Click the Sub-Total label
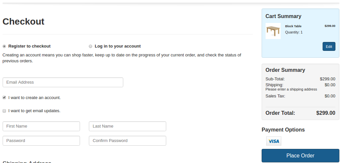The height and width of the screenshot is (163, 340). coord(275,79)
